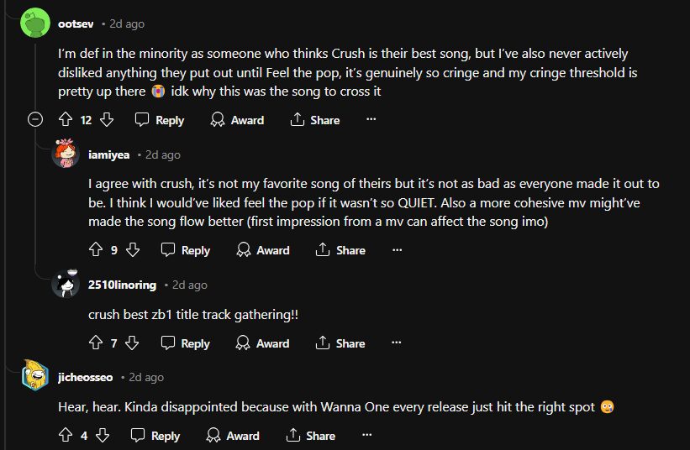
Task: Downvote jicheosseo's comment
Action: [x=103, y=435]
